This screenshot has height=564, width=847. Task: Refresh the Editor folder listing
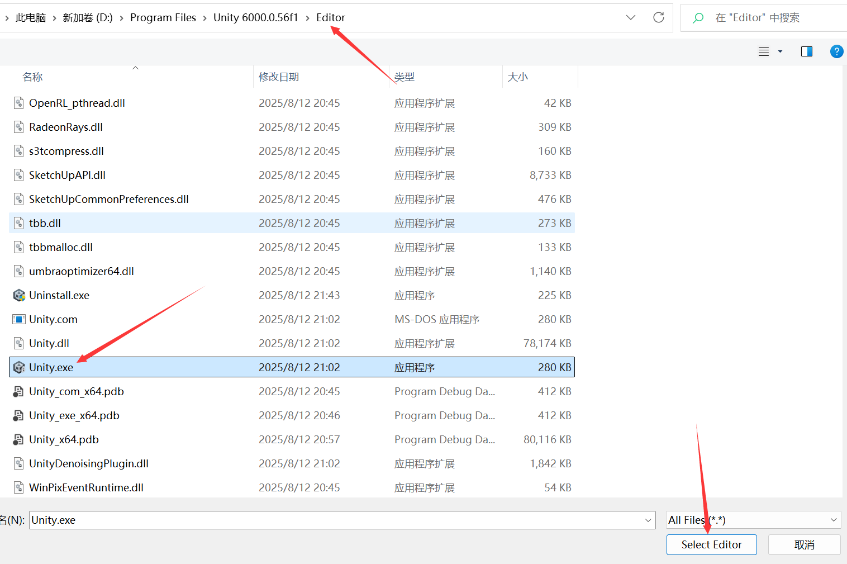pyautogui.click(x=659, y=17)
